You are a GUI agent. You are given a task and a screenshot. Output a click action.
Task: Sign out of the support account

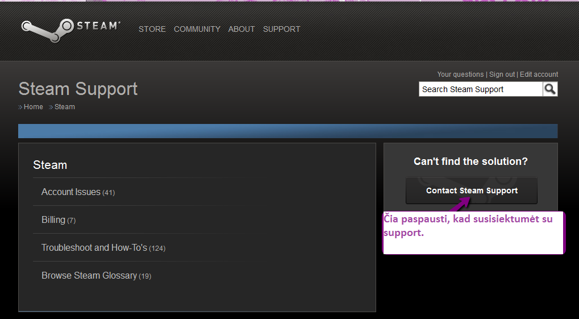502,74
